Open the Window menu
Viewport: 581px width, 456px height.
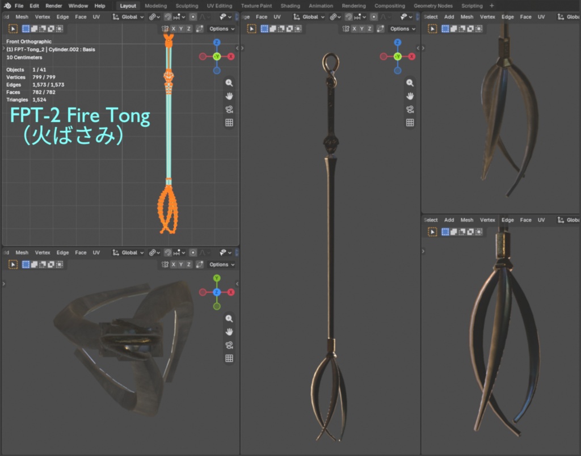point(78,6)
